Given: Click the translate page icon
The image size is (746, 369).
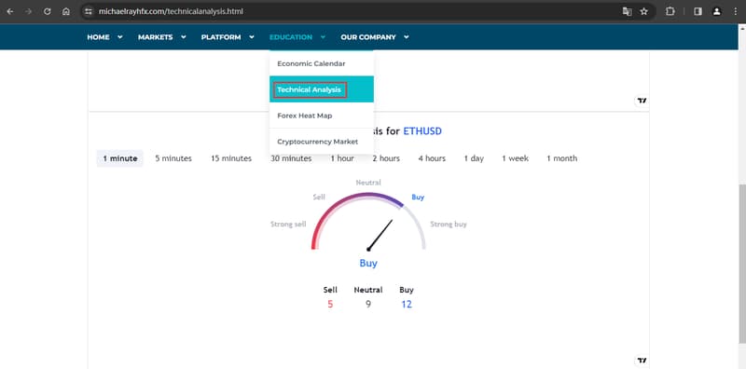Looking at the screenshot, I should (x=627, y=11).
